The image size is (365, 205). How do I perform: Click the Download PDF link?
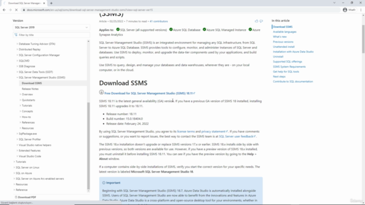(x=27, y=197)
